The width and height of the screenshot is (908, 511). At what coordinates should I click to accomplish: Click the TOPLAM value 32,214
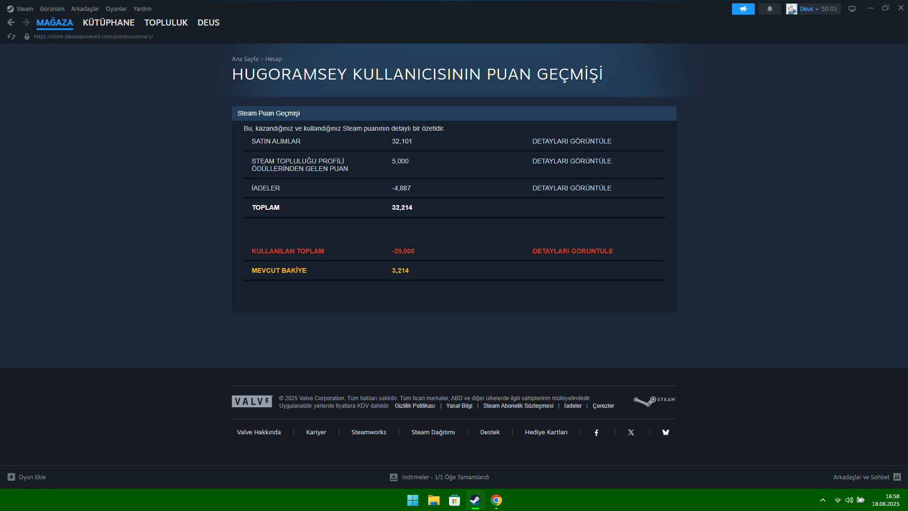402,207
